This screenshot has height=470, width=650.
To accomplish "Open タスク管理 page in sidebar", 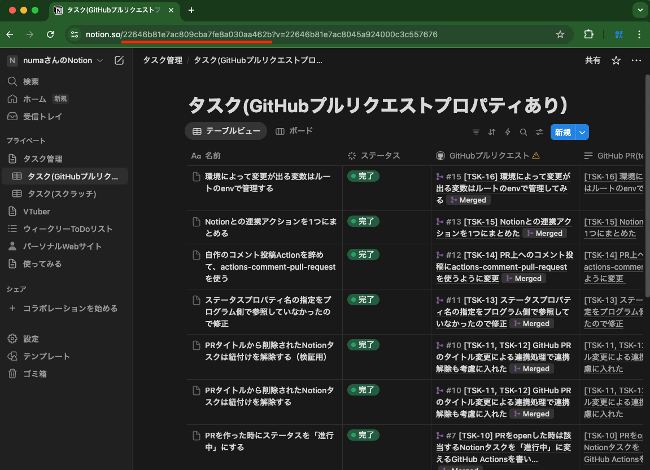I will pyautogui.click(x=42, y=159).
